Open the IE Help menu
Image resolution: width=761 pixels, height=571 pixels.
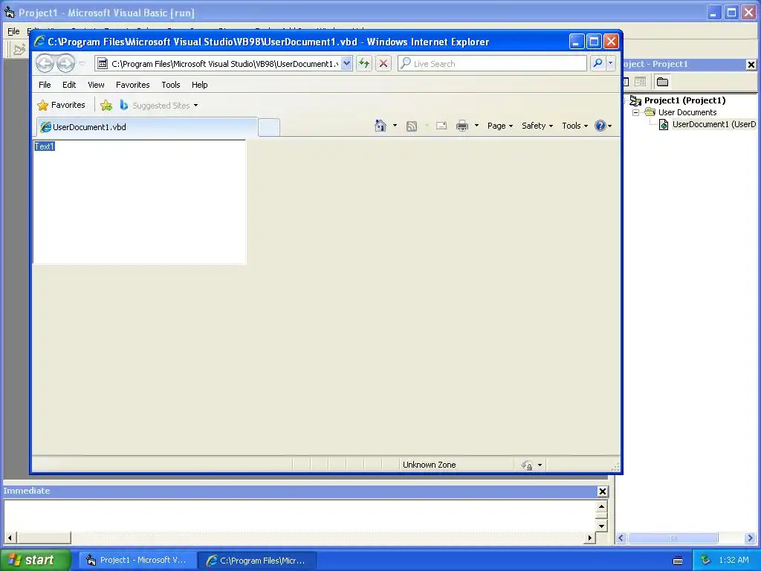coord(199,85)
